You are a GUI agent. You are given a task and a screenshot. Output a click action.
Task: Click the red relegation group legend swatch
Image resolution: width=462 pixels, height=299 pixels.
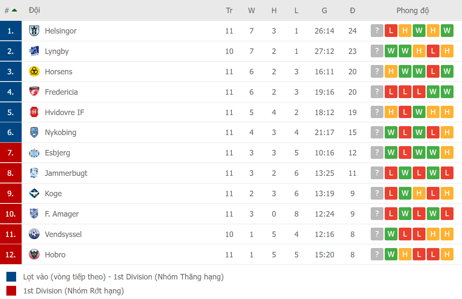11,291
